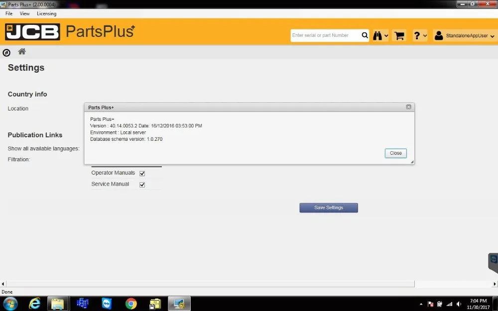This screenshot has height=311, width=498.
Task: Click the Close button in dialog
Action: point(396,153)
